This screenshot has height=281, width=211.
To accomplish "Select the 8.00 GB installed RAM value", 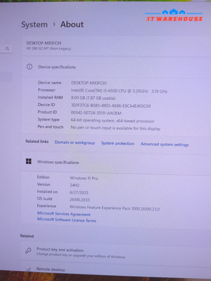I will point(93,98).
